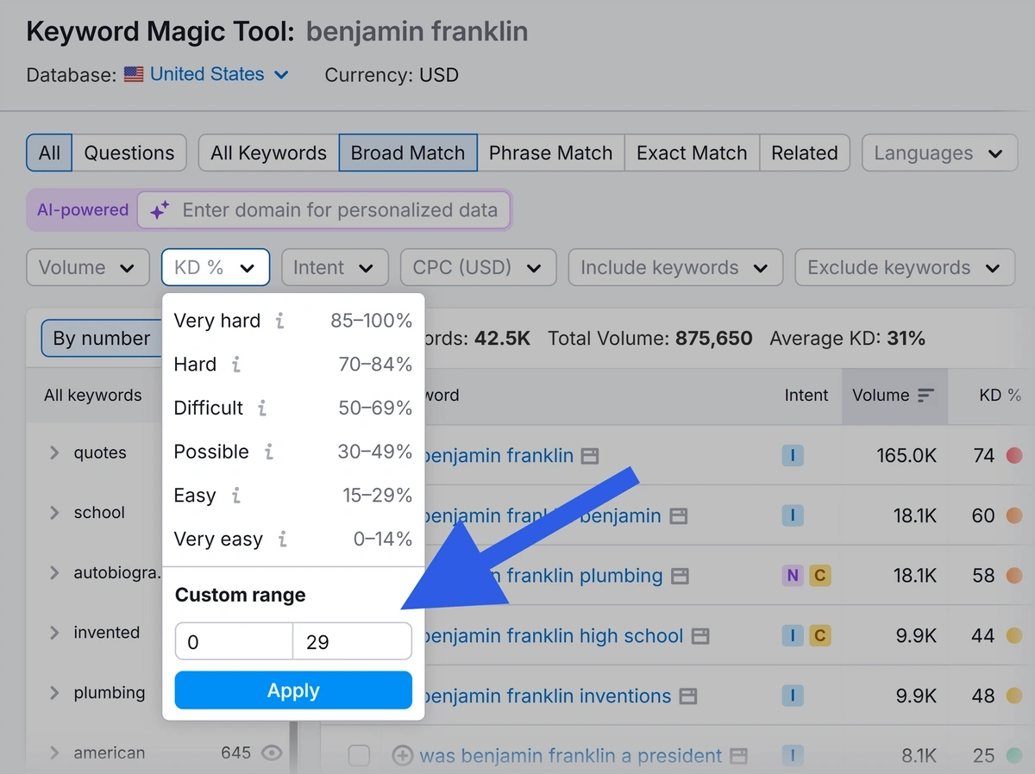Click the custom range maximum field showing 29
The height and width of the screenshot is (774, 1035).
[x=352, y=642]
